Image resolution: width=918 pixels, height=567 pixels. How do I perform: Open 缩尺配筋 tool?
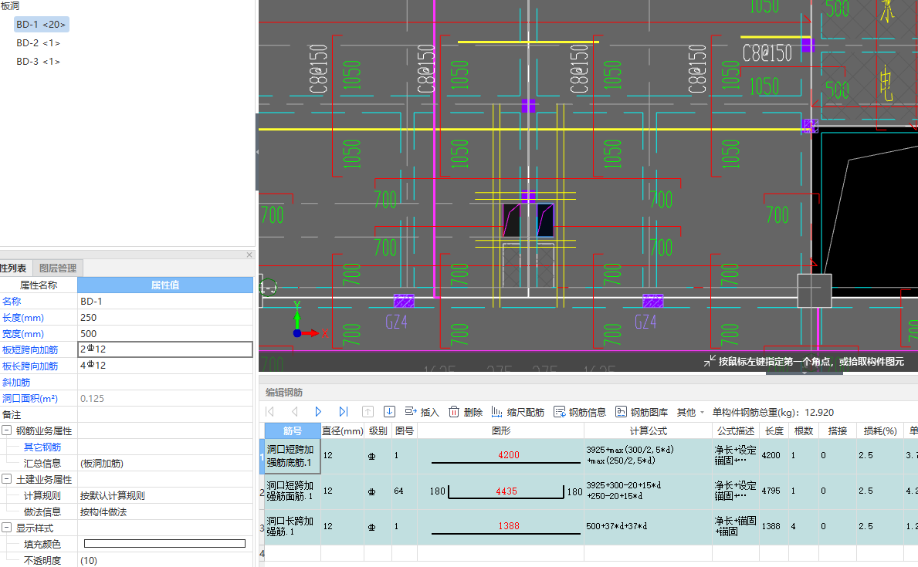coord(517,412)
